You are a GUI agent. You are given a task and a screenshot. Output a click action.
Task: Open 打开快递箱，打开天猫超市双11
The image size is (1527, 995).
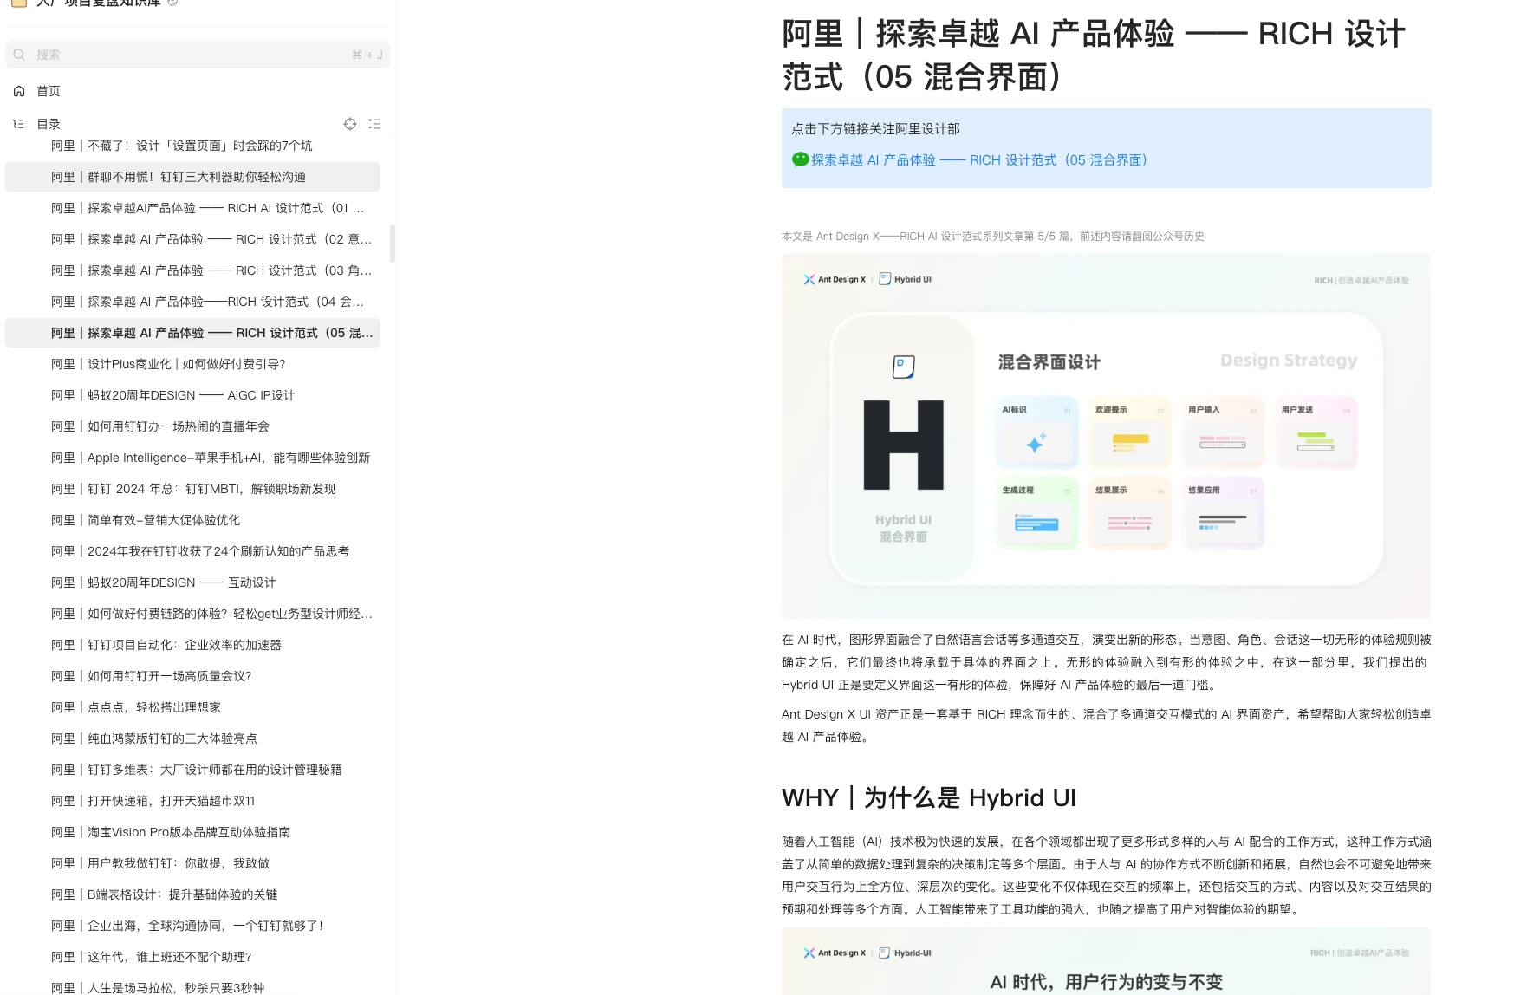(192, 801)
